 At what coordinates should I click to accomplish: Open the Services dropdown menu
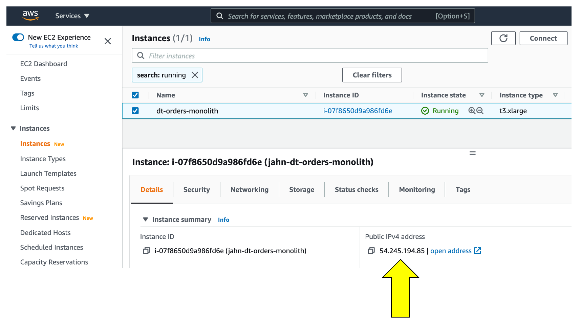point(72,16)
